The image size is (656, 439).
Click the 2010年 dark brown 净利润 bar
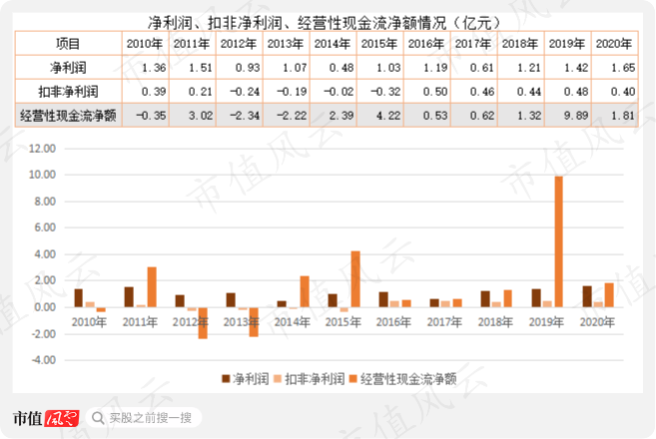coord(78,298)
